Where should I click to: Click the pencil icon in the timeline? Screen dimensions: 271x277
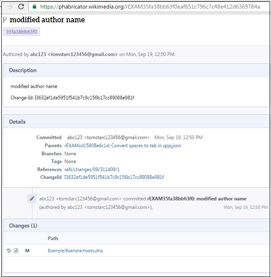32,198
